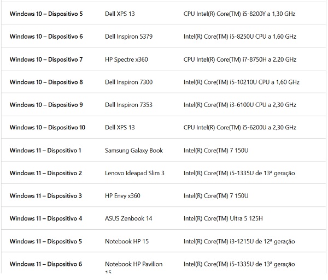Select the i7-8750H processor specification
The height and width of the screenshot is (280, 328).
[x=240, y=59]
